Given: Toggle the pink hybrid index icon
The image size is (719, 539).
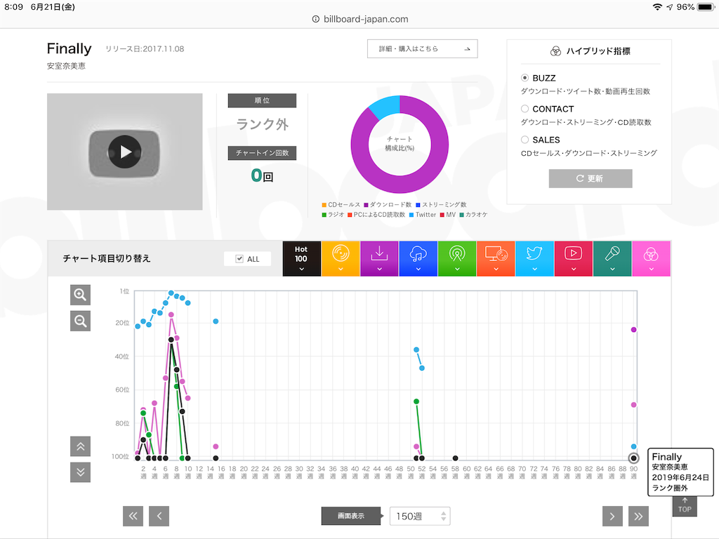Looking at the screenshot, I should (651, 258).
